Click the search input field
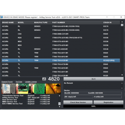This screenshot has width=125, height=125. (x=22, y=79)
